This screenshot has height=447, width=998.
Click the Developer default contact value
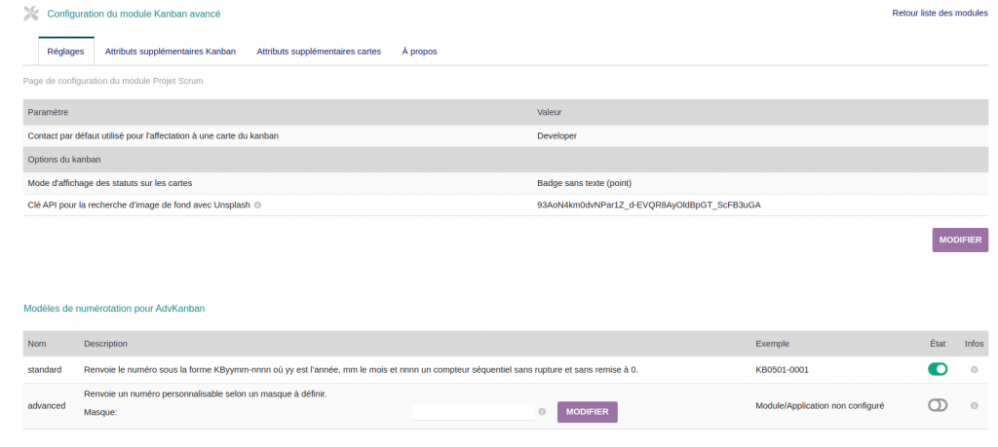(x=557, y=136)
